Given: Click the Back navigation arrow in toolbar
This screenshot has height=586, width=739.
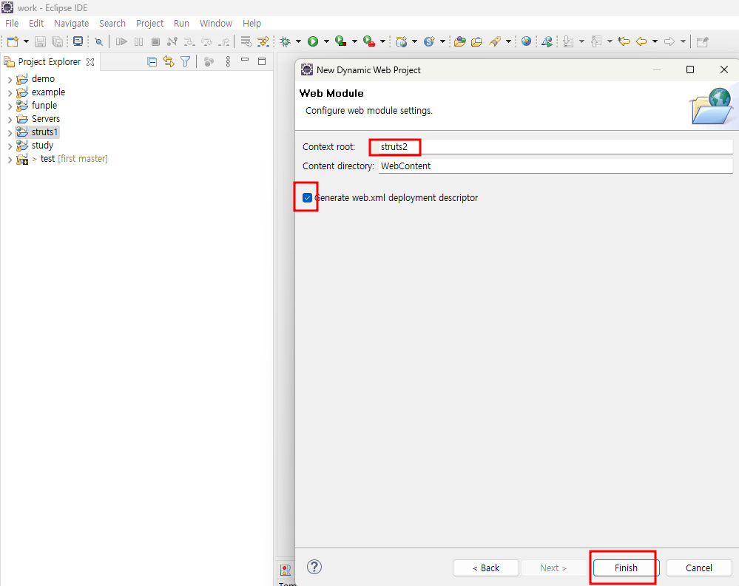Looking at the screenshot, I should click(641, 41).
